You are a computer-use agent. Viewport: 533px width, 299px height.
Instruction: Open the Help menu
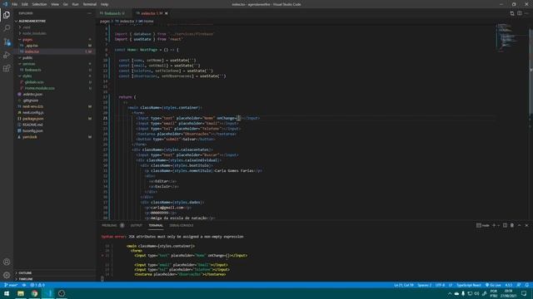point(104,4)
